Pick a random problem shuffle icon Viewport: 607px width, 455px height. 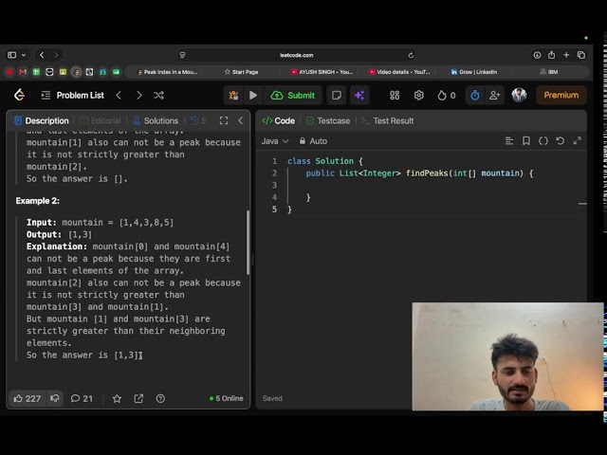[x=158, y=95]
